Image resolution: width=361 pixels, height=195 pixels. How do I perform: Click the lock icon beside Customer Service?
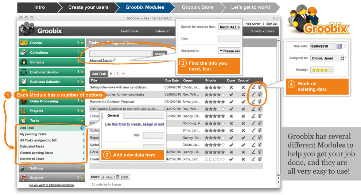pyautogui.click(x=82, y=72)
